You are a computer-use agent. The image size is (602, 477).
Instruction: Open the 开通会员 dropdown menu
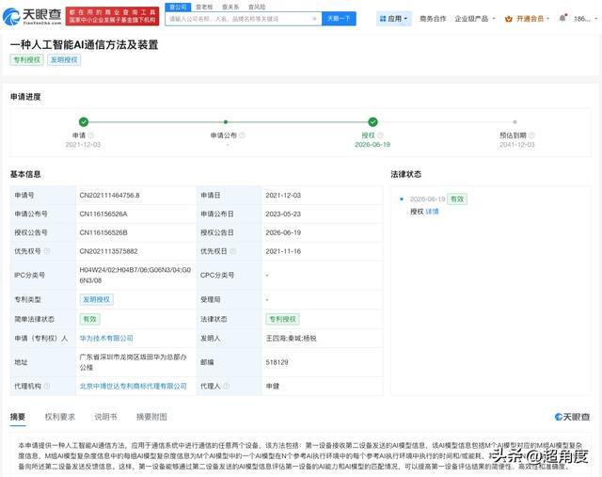coord(527,19)
